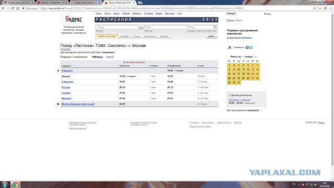
Task: Select the электричка transport filter
Action: click(150, 37)
